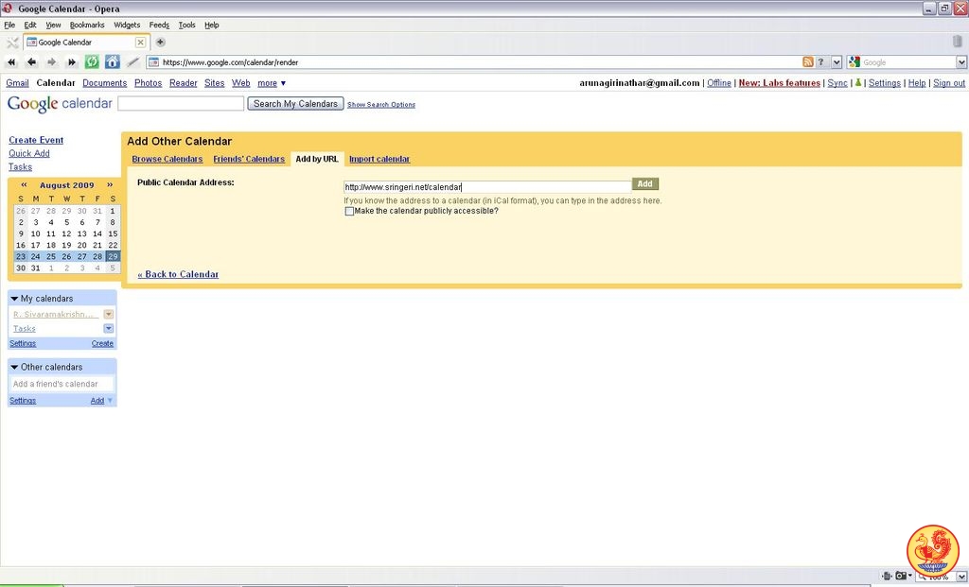Screen dimensions: 969x587
Task: Close the Google Calendar tab
Action: coord(140,43)
